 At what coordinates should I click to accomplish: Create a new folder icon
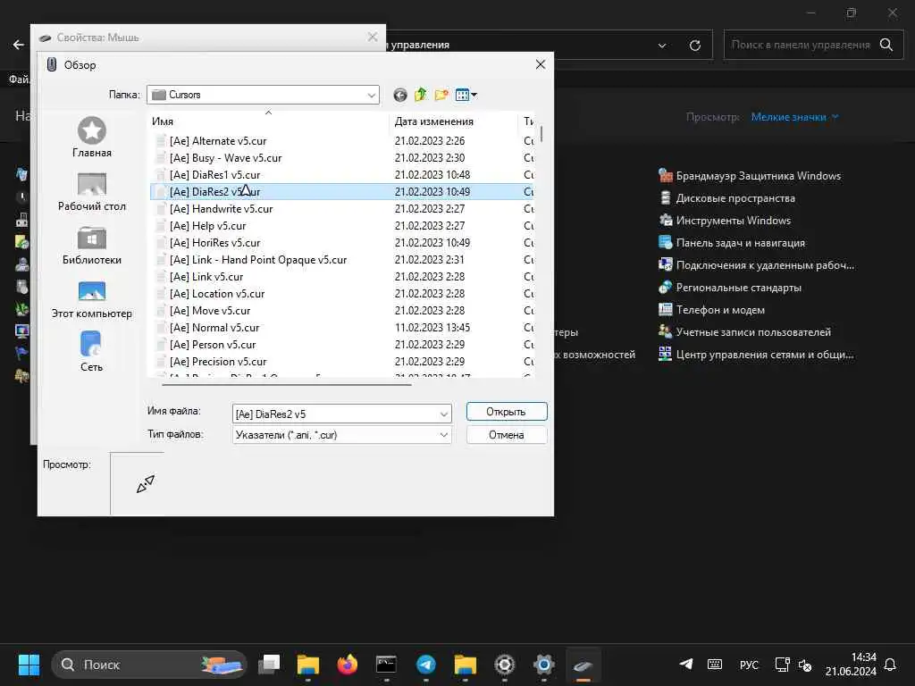point(441,95)
